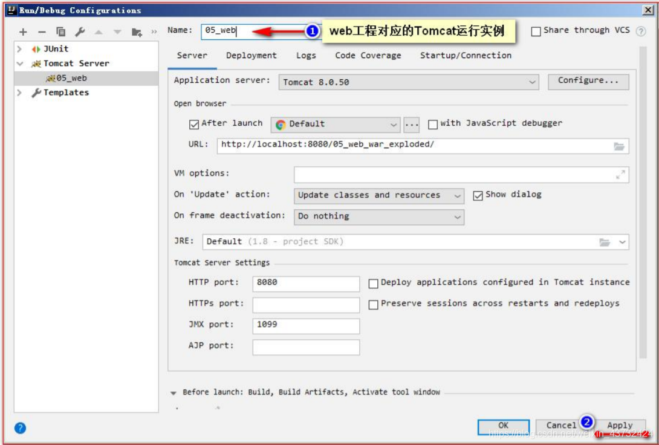Enable Deploy applications configured in Tomcat instance
Viewport: 659px width, 445px height.
373,284
